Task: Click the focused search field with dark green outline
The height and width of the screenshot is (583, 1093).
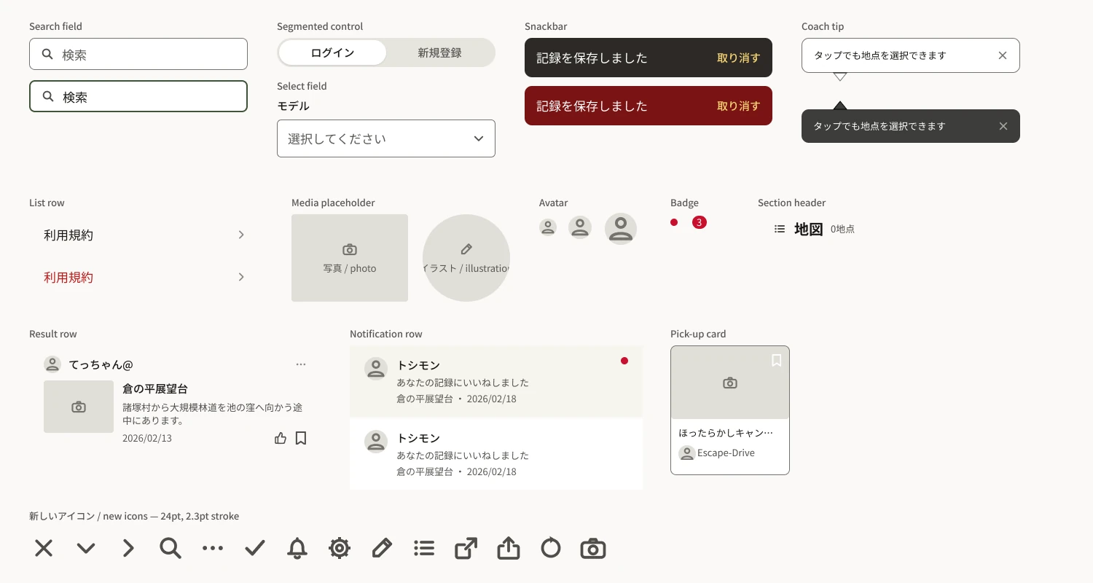Action: click(x=138, y=96)
